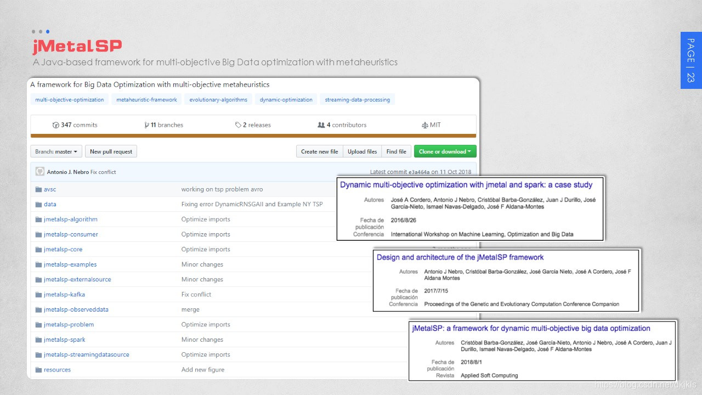The width and height of the screenshot is (702, 395).
Task: Click the data folder icon
Action: [x=38, y=204]
